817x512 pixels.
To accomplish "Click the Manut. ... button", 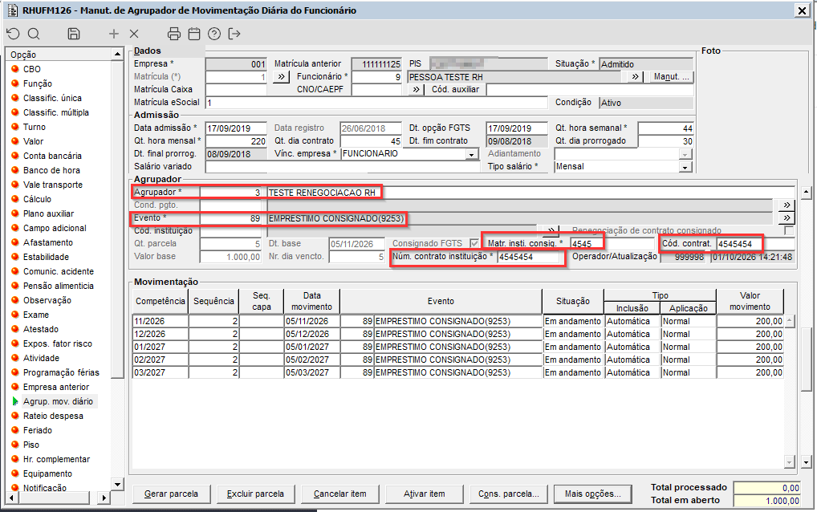I will (672, 77).
